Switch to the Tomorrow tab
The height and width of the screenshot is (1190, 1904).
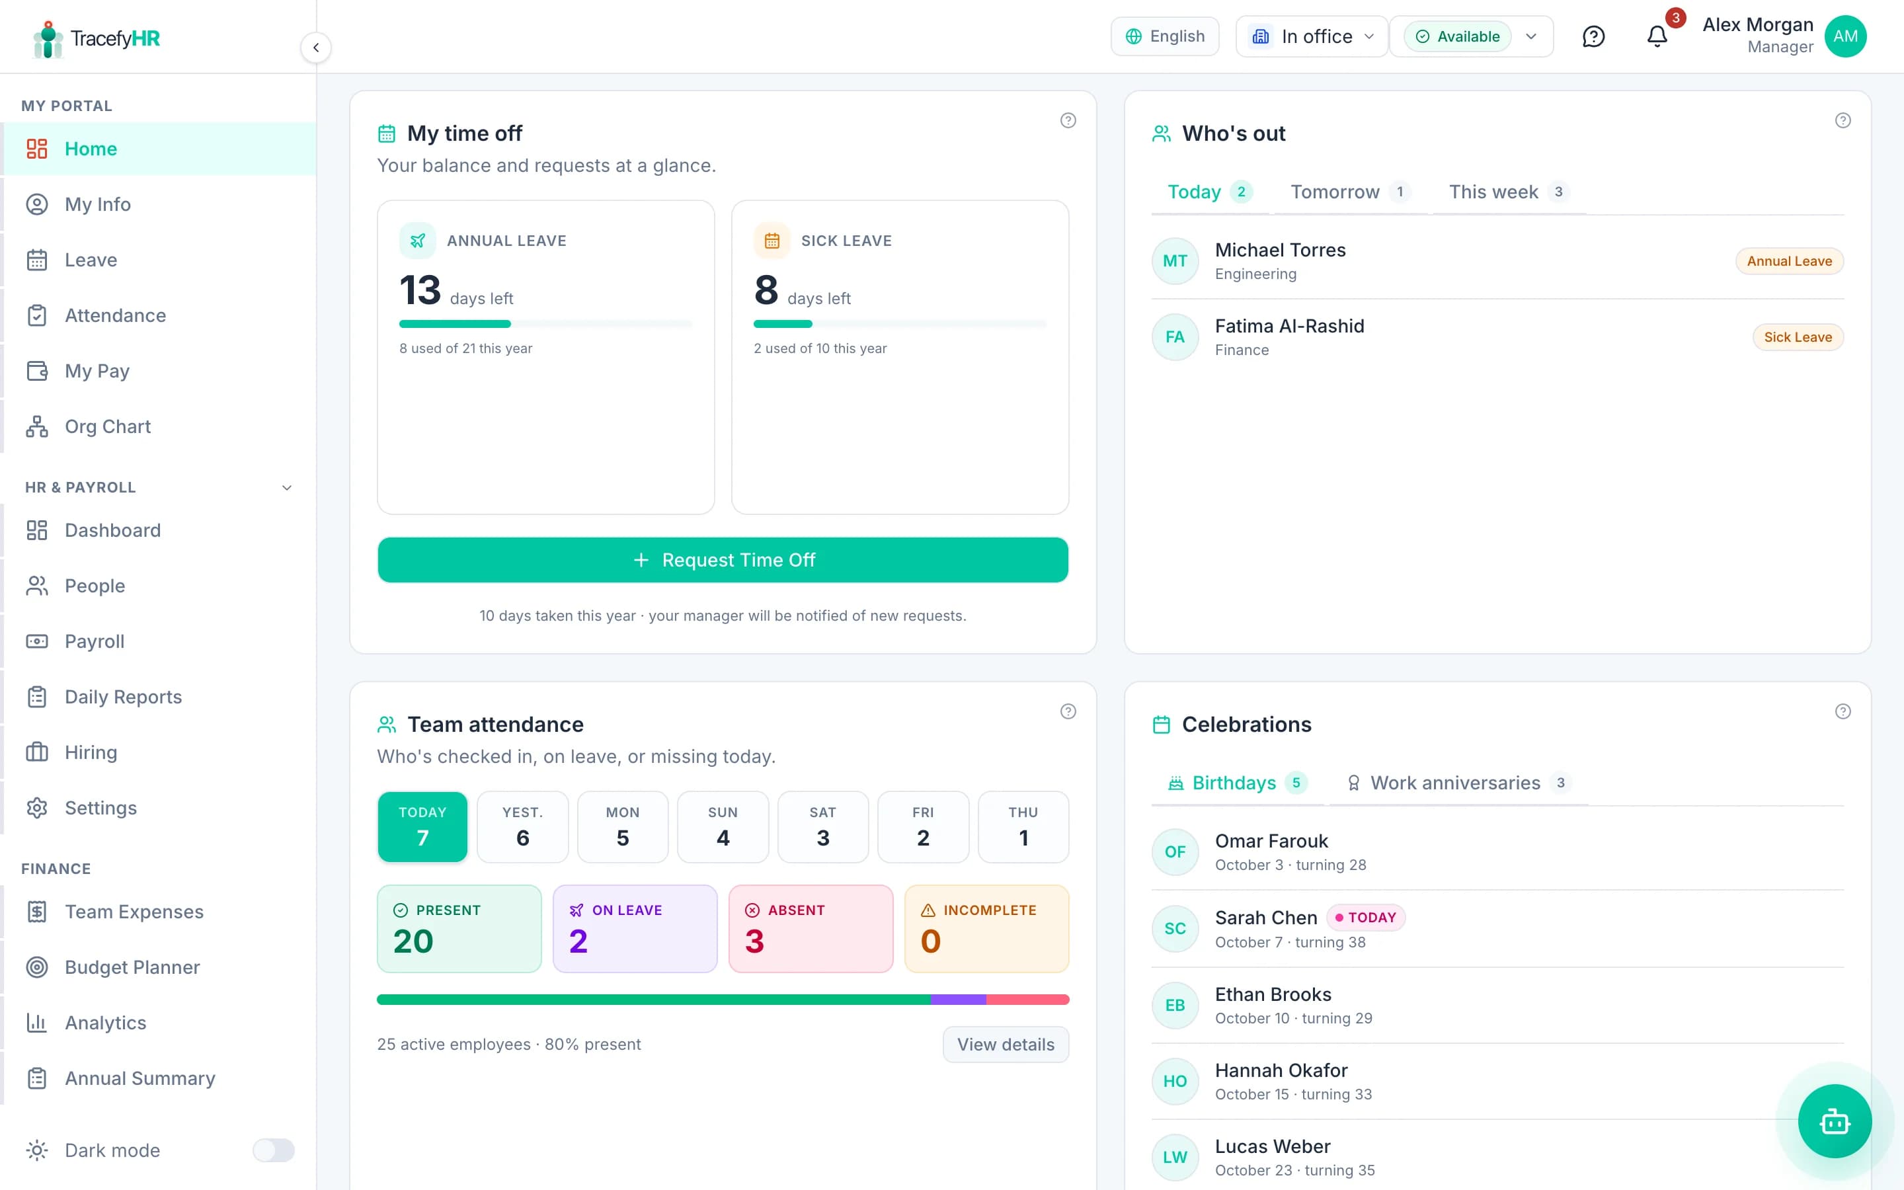[1349, 192]
